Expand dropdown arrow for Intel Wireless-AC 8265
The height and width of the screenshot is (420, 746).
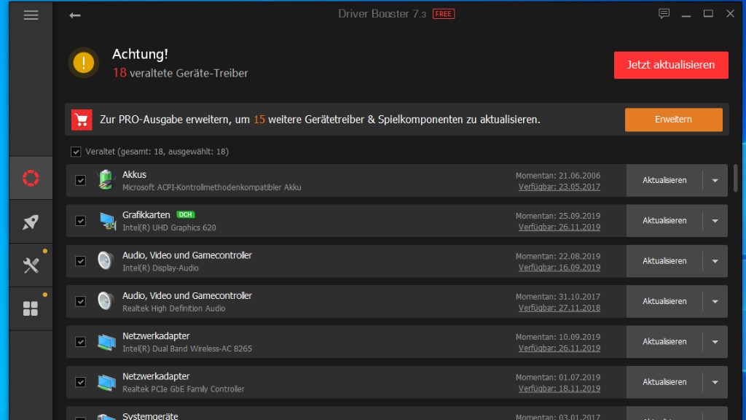point(715,342)
